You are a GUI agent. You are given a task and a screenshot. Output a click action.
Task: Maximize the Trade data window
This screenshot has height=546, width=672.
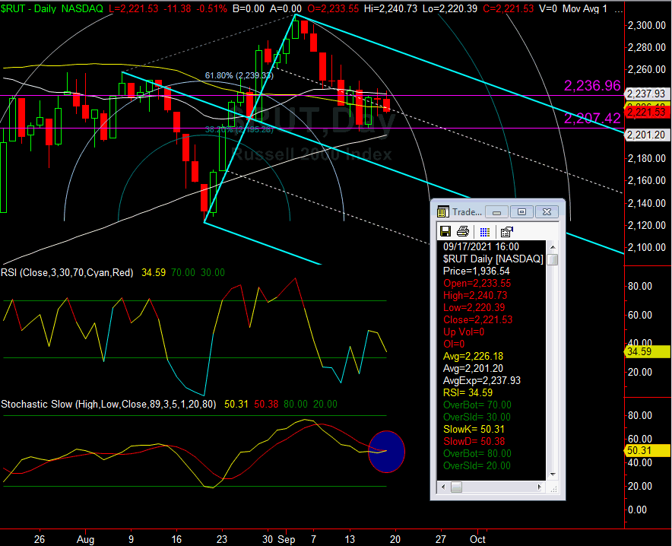coord(521,212)
